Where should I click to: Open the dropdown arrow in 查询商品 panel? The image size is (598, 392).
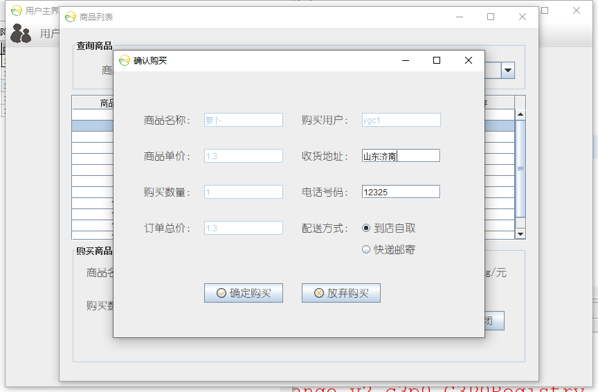point(508,70)
